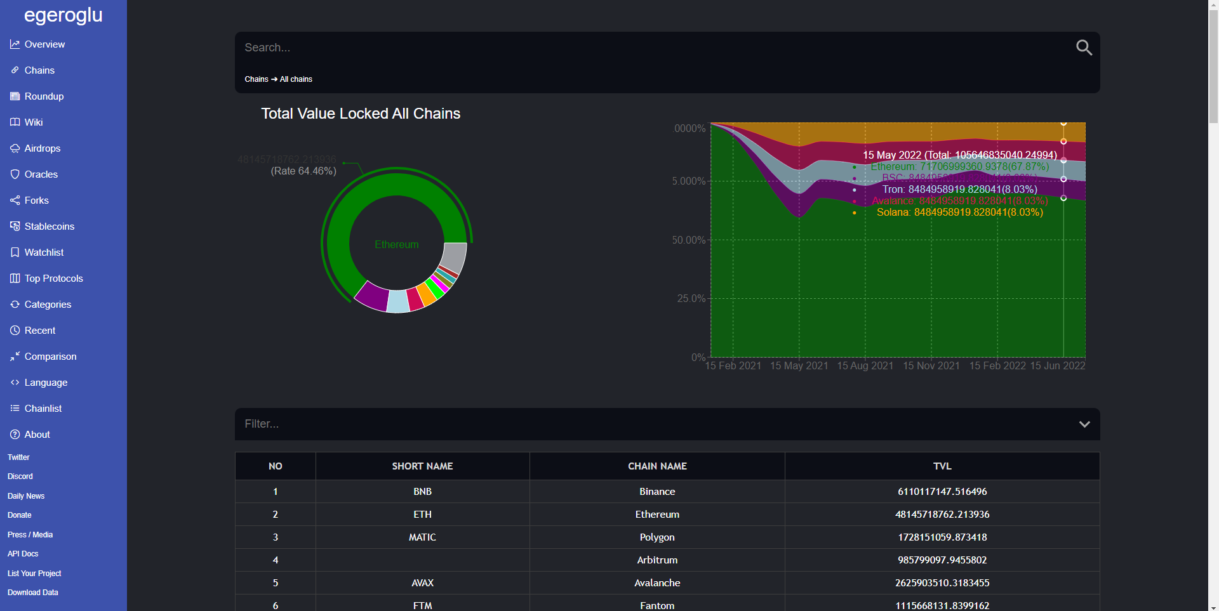
Task: Click the search magnifier icon
Action: point(1083,47)
